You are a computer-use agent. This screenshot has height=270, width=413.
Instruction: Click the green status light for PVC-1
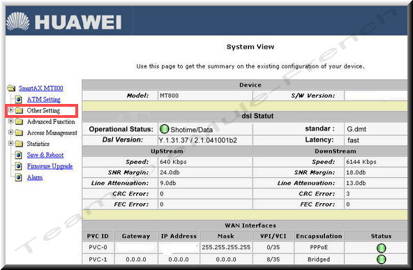coord(381,260)
